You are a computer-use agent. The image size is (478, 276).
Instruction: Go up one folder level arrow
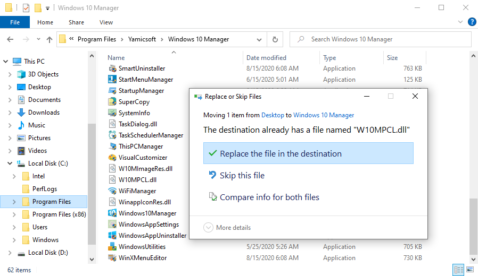click(x=49, y=39)
